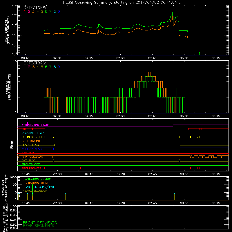Image resolution: width=232 pixels, height=232 pixels.
Task: Click the DETECTORS: label in the front segments panel
Action: tap(35, 8)
